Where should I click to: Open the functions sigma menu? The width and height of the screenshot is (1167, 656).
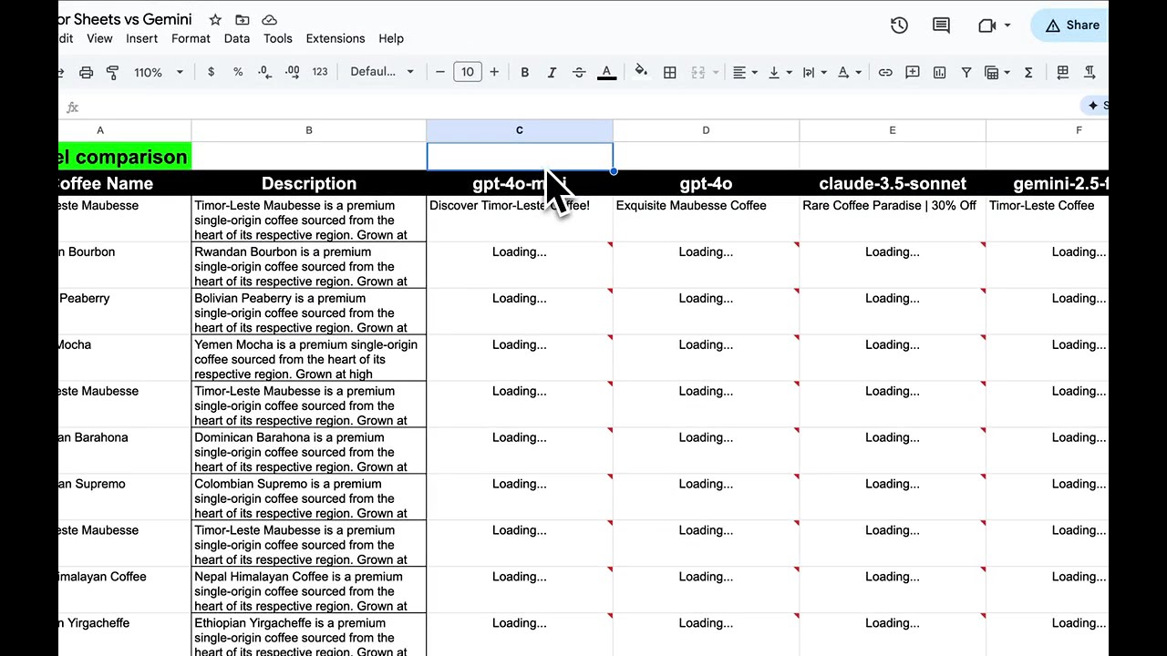(x=1028, y=72)
